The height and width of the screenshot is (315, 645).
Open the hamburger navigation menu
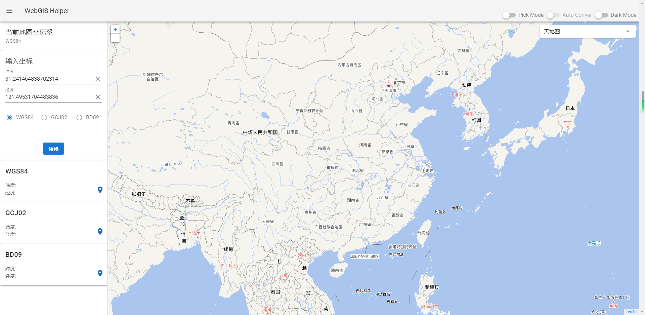tap(9, 11)
